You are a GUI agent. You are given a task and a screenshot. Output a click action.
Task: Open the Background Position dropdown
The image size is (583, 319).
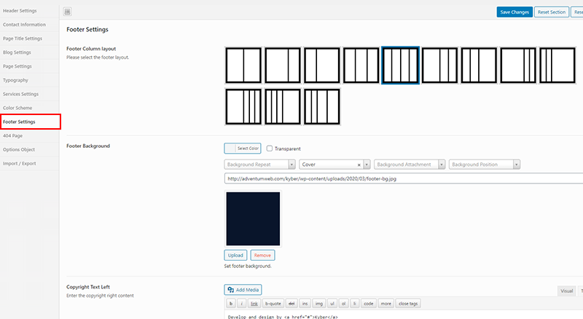pos(485,165)
